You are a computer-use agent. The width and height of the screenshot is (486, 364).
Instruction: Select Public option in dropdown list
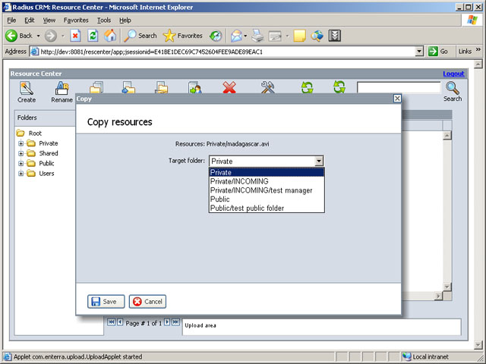click(x=267, y=199)
